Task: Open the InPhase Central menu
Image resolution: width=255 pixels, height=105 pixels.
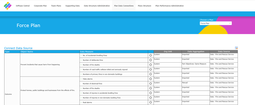Action: [23, 6]
